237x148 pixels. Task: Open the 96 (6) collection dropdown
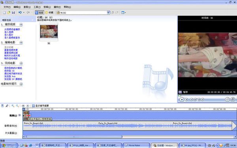point(108,13)
